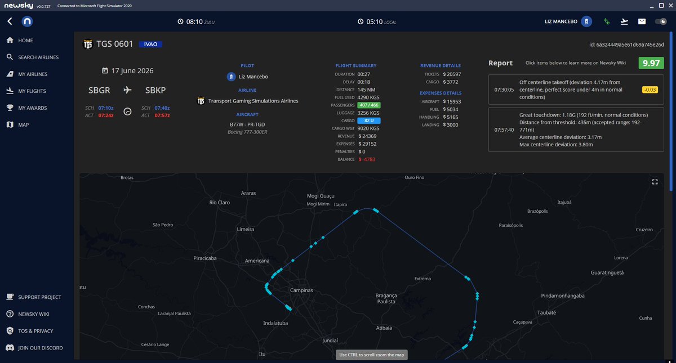This screenshot has width=676, height=363.
Task: Click the TGS 0601 flight number
Action: pyautogui.click(x=114, y=44)
